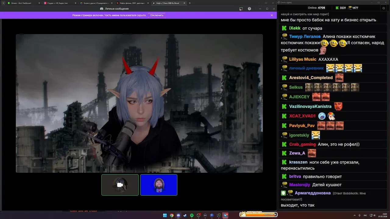Click the emote in VazilinovayaKanistra's message
Image resolution: width=390 pixels, height=219 pixels.
coord(338,106)
